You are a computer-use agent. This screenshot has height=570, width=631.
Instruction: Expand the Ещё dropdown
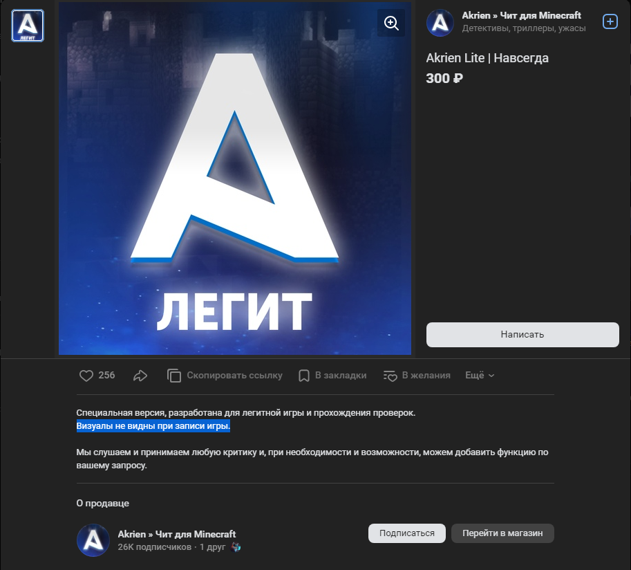pos(480,376)
